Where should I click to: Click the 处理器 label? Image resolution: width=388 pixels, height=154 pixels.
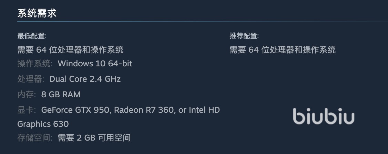(x=31, y=79)
